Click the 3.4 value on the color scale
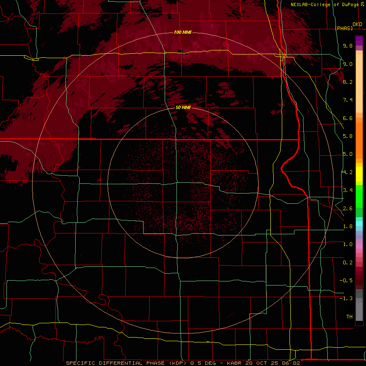Viewport: 366px width, 366px height. click(x=348, y=190)
